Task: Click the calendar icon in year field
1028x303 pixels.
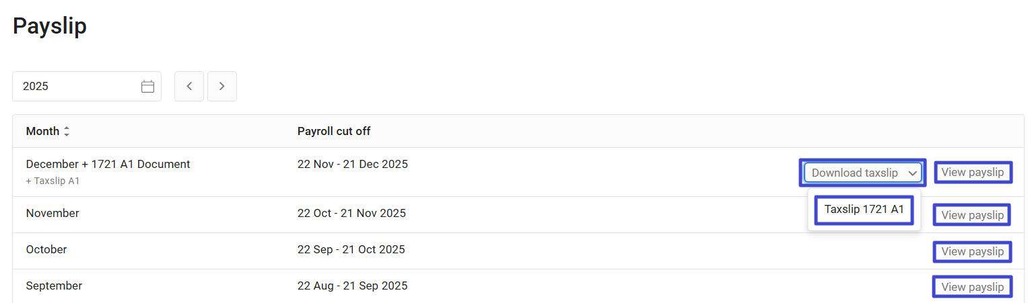Action: pos(147,87)
